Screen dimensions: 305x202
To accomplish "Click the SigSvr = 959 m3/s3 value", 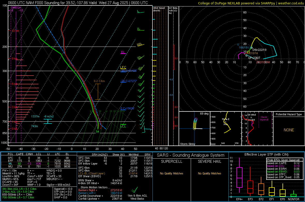I will coord(58,185).
